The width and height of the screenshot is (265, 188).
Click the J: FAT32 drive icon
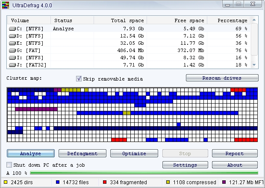(x=12, y=65)
